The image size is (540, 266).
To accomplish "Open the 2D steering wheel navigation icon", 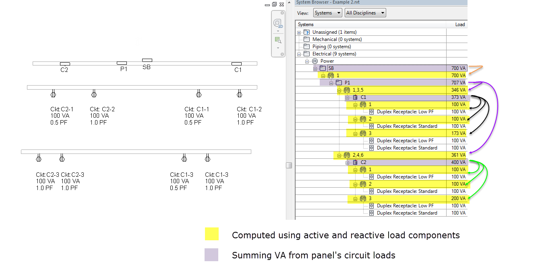I will (278, 23).
